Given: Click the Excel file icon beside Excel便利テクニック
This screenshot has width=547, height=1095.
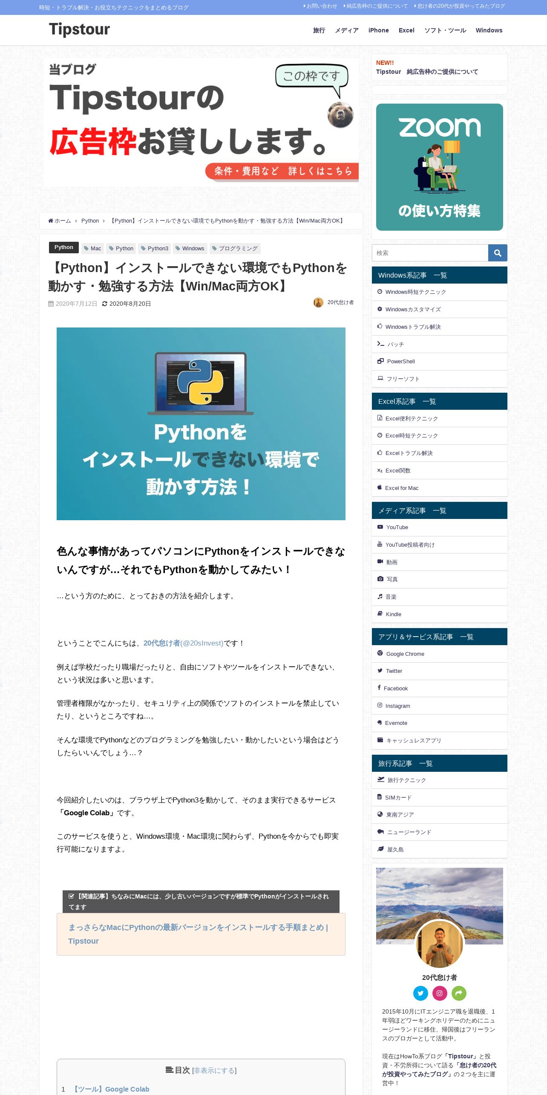Looking at the screenshot, I should click(x=380, y=418).
